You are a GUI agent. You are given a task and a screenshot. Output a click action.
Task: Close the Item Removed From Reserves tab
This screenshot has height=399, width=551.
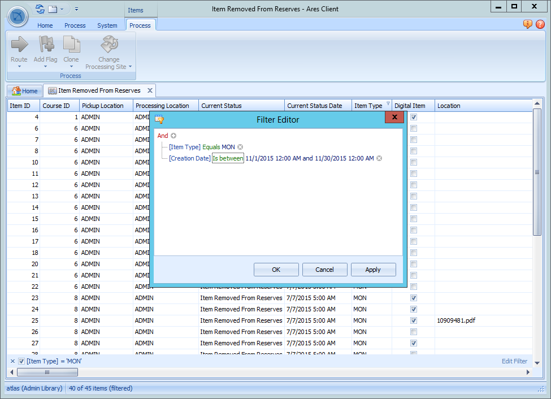(x=150, y=90)
